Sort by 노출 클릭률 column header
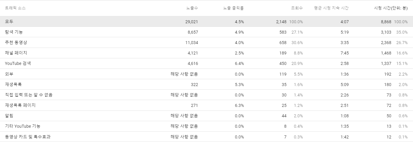Viewport: 413px width, 142px height. (x=234, y=8)
